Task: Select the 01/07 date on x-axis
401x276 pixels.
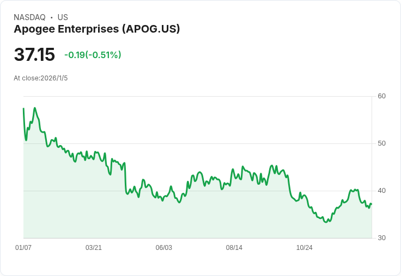Action: [x=23, y=248]
